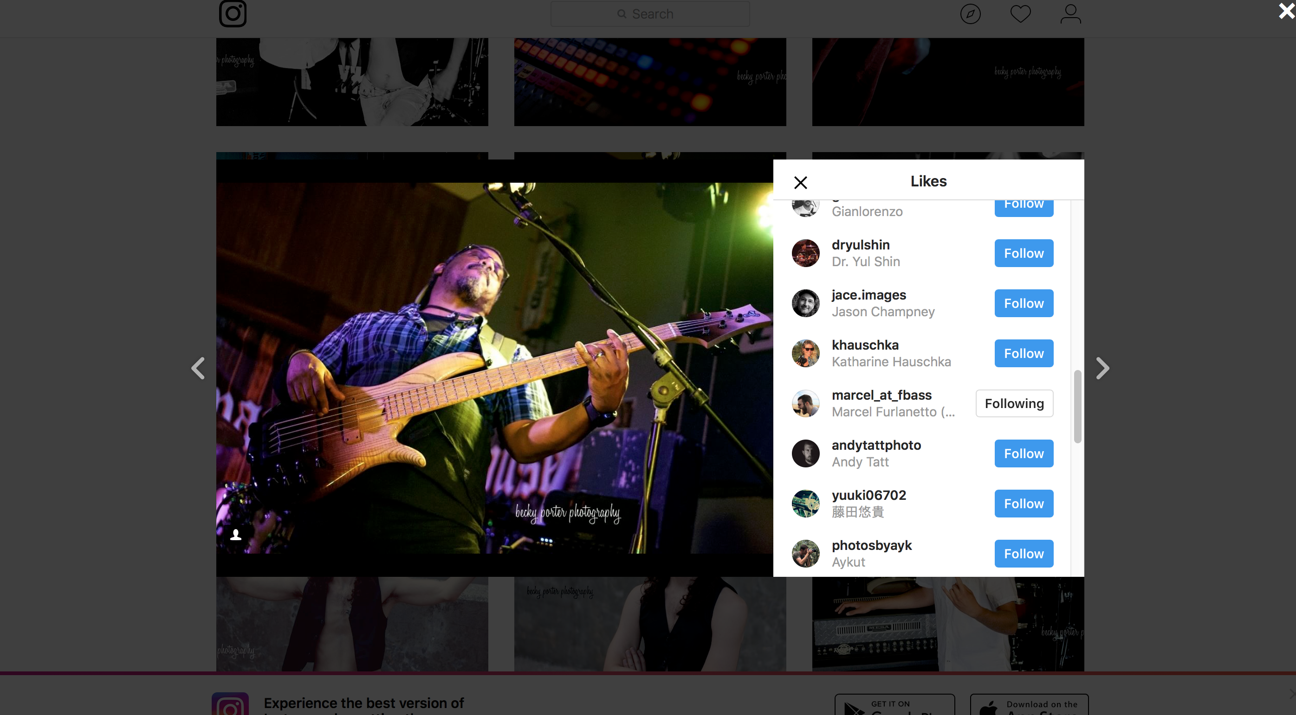
Task: Follow Gianlorenzo's account
Action: pyautogui.click(x=1024, y=208)
